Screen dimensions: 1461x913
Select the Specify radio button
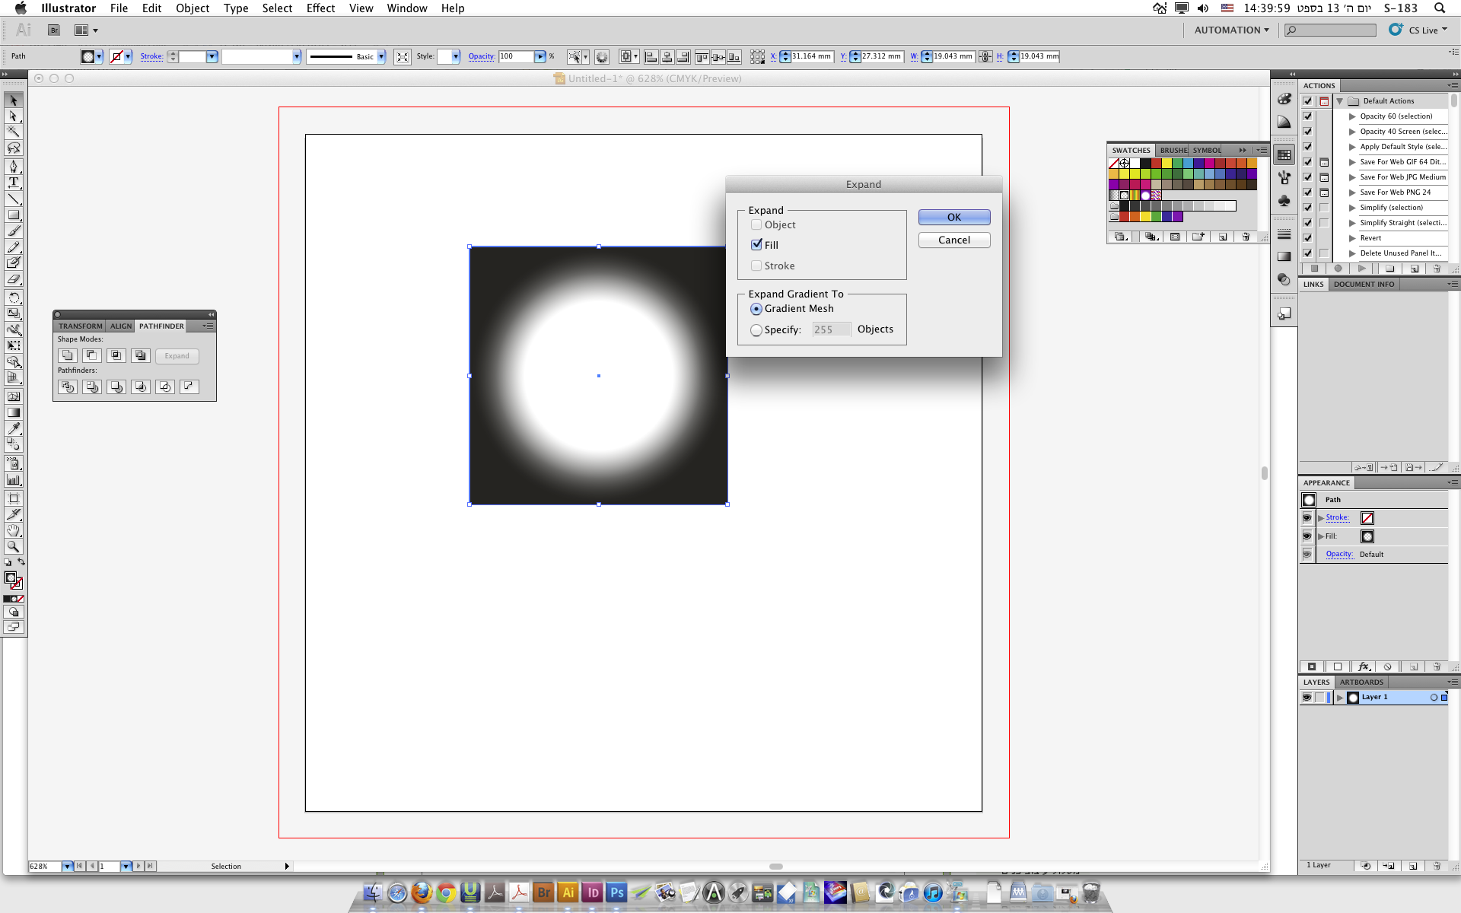[x=756, y=330]
